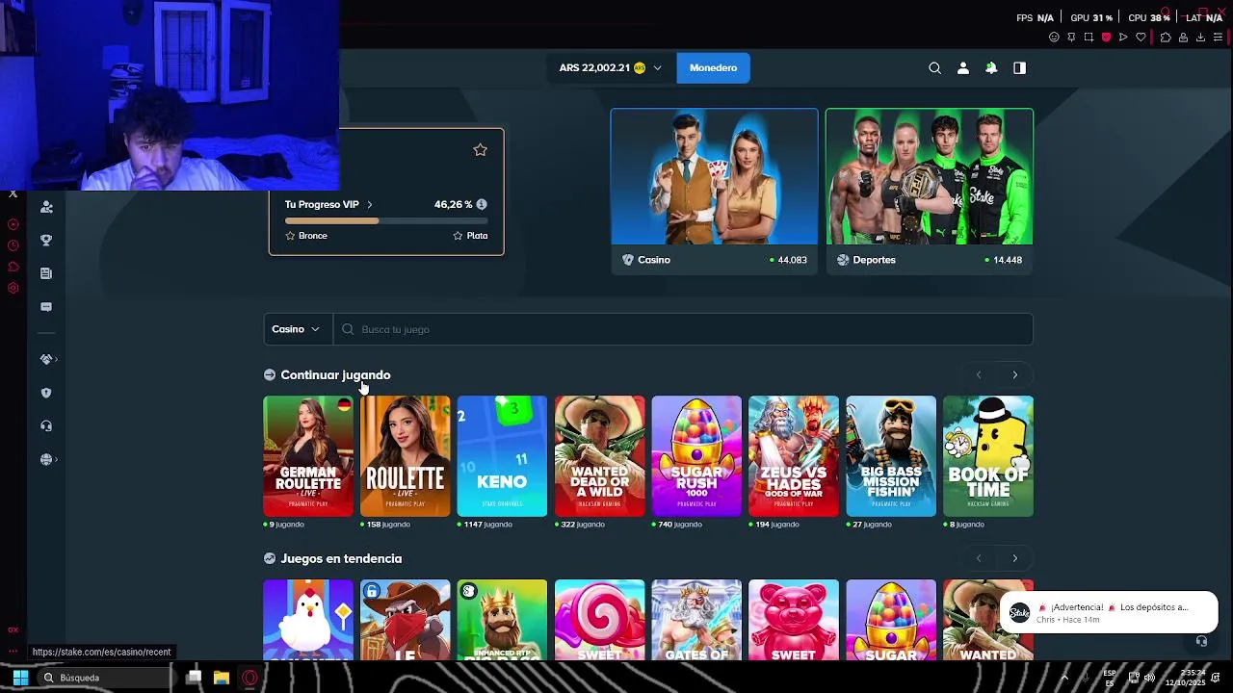The height and width of the screenshot is (693, 1233).
Task: Open the Opera sidebar three-dots menu
Action: point(13,652)
